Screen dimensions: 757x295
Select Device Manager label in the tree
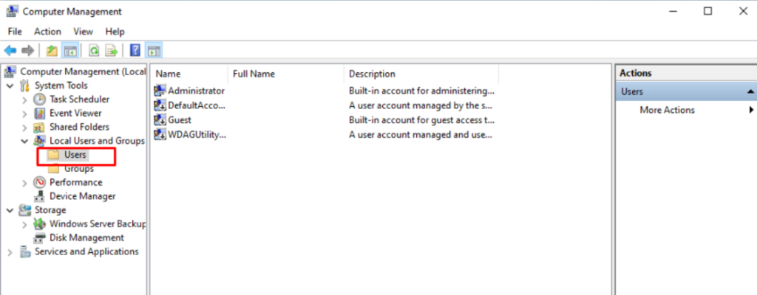pyautogui.click(x=83, y=197)
